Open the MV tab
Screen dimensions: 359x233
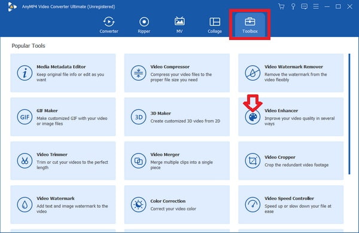click(x=180, y=25)
